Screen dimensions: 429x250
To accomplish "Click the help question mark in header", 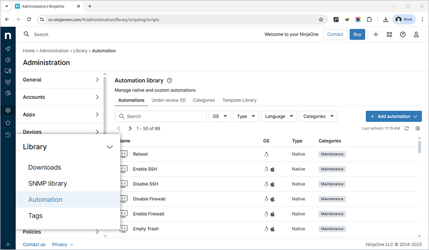I will [403, 34].
